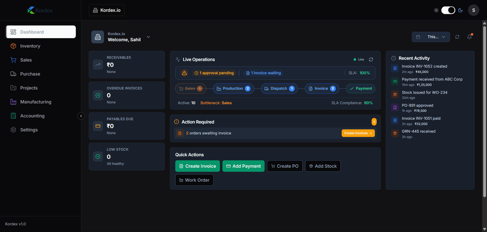Screen dimensions: 487x232
Task: Open Stock issued for WO-234 activity
Action: coord(430,95)
